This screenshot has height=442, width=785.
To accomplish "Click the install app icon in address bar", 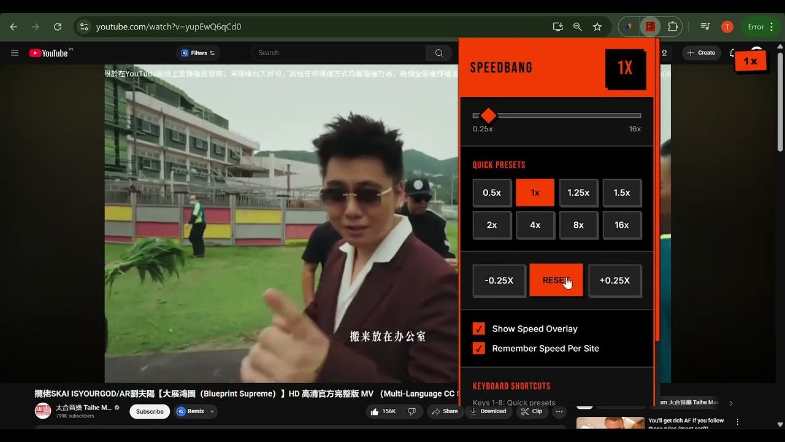I will (557, 27).
